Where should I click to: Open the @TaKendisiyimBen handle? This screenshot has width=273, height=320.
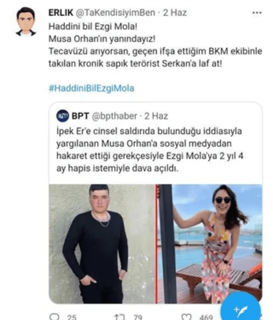(116, 13)
